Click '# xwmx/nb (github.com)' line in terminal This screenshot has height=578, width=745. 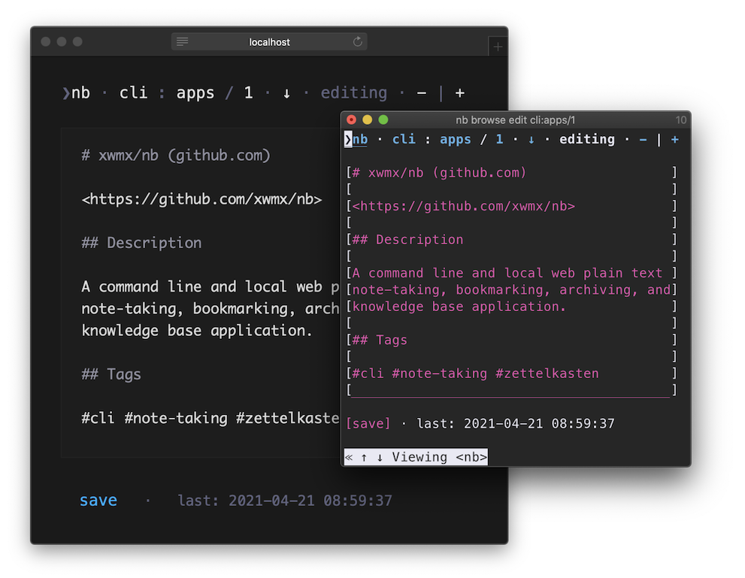pos(440,173)
